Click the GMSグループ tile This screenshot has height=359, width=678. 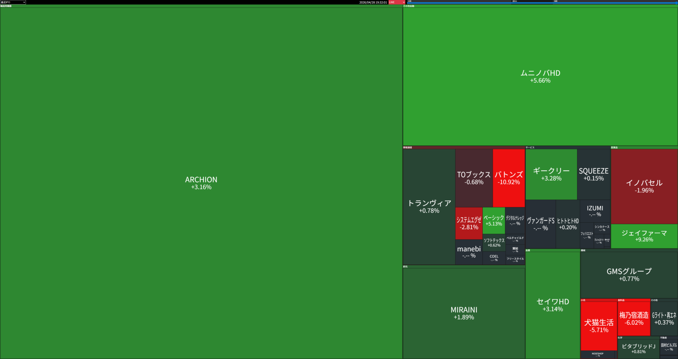point(629,274)
